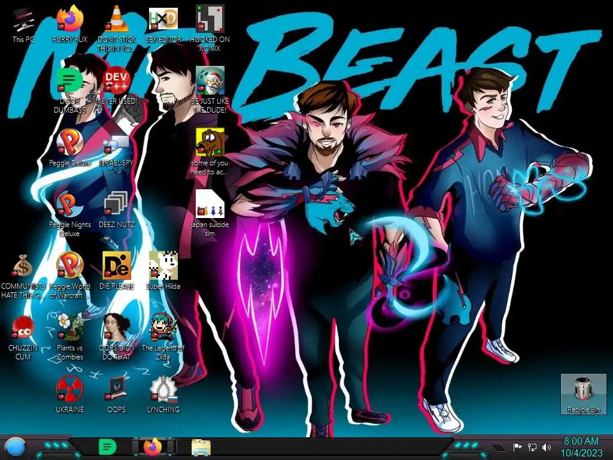613x460 pixels.
Task: Open the green chat app on the taskbar
Action: 108,447
